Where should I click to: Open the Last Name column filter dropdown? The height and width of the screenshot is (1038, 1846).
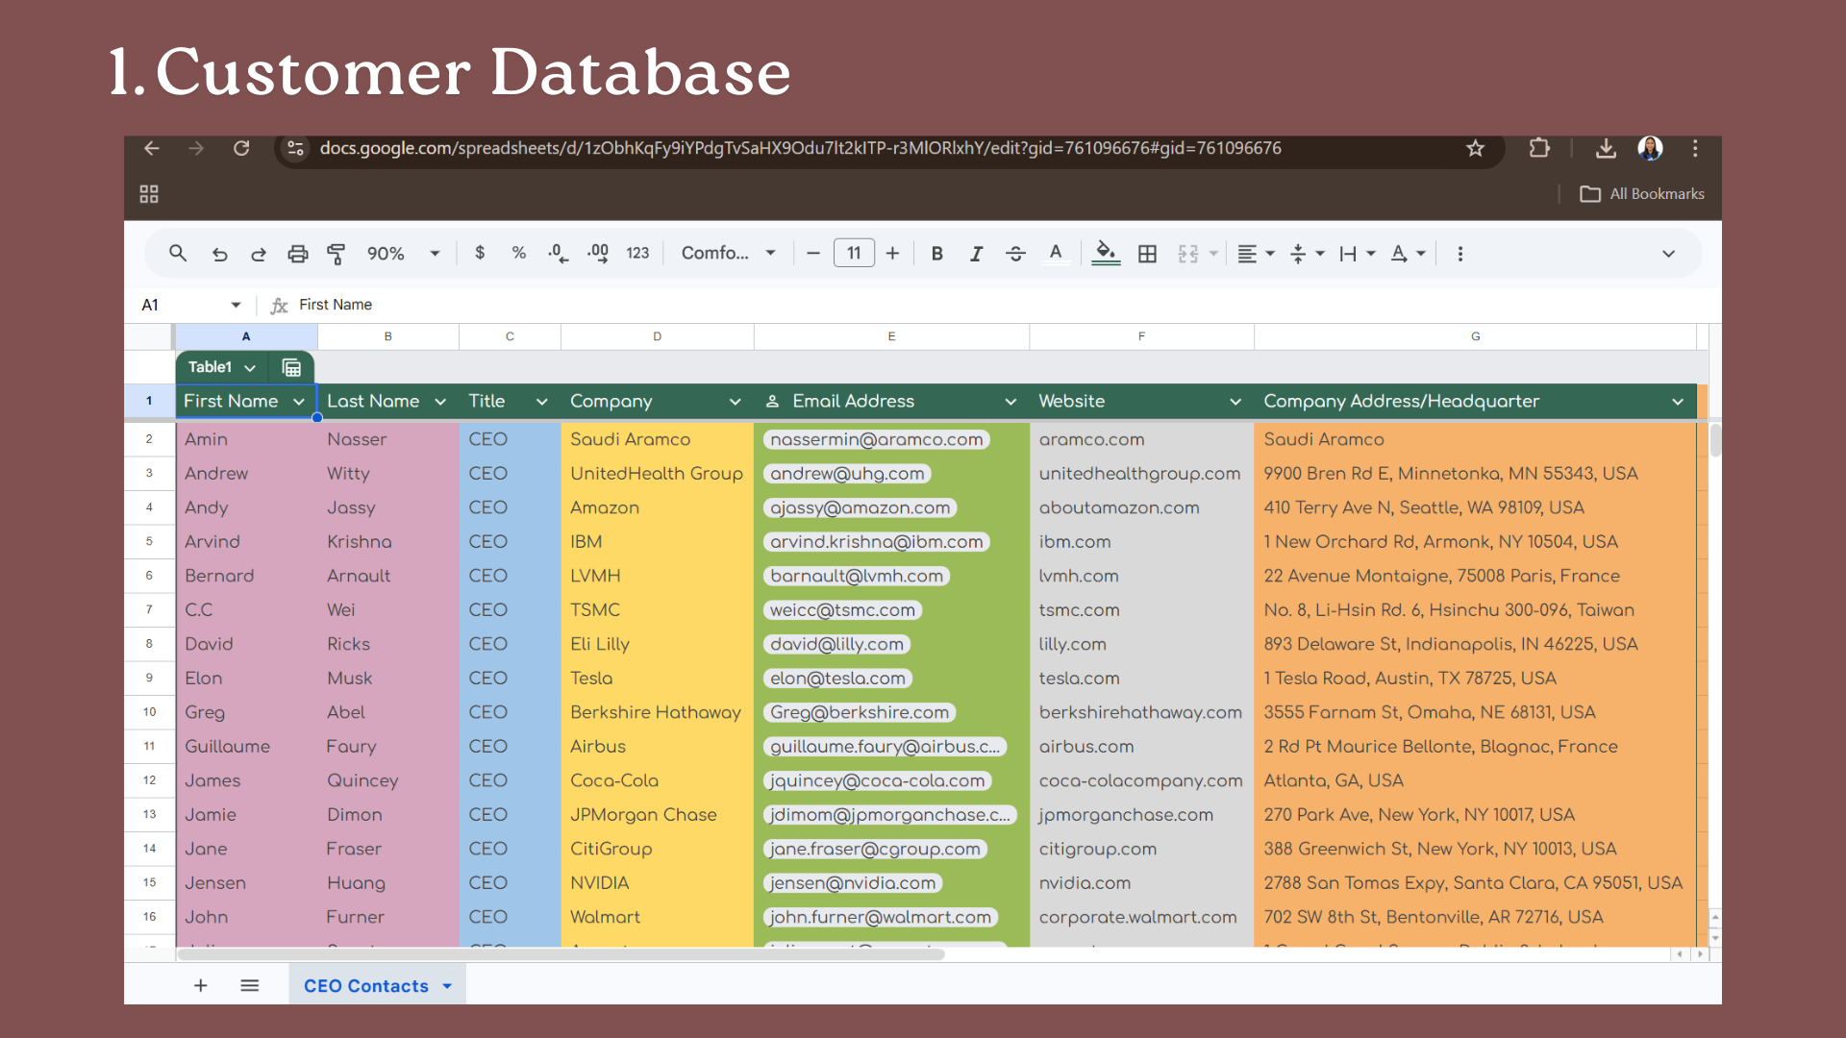point(440,402)
